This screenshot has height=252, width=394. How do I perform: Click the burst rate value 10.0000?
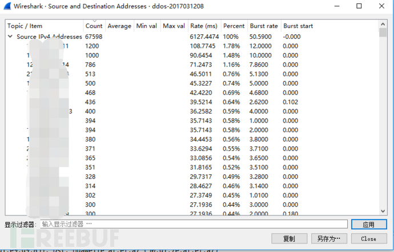click(x=260, y=55)
